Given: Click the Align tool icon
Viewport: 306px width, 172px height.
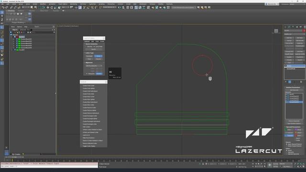Looking at the screenshot, I should click(123, 8).
